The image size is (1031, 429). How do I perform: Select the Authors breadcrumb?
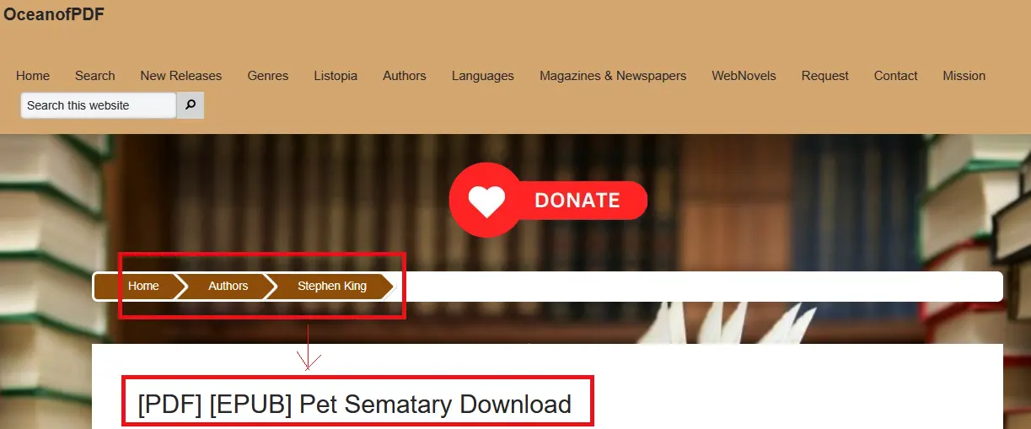228,286
